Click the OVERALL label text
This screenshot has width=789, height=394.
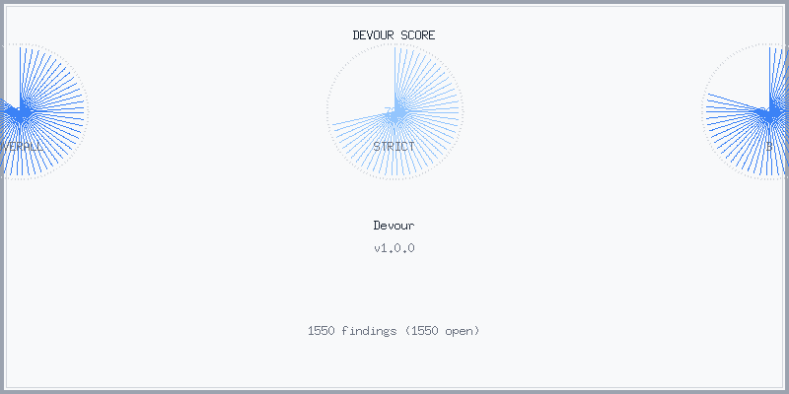pyautogui.click(x=22, y=147)
